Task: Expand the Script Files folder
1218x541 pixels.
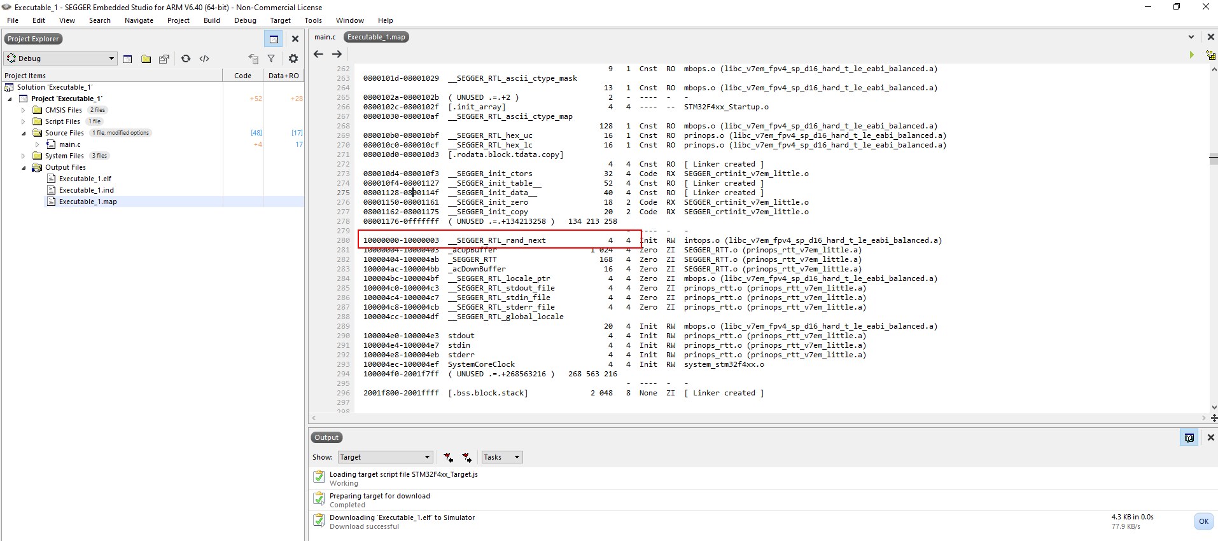Action: [x=24, y=121]
